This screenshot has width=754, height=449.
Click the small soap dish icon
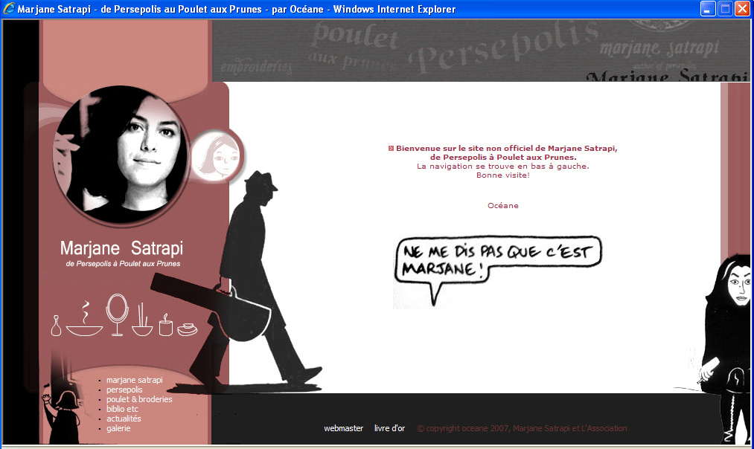coord(187,329)
